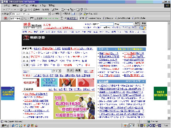Click the Edit page icon in the toolbar

(72, 10)
